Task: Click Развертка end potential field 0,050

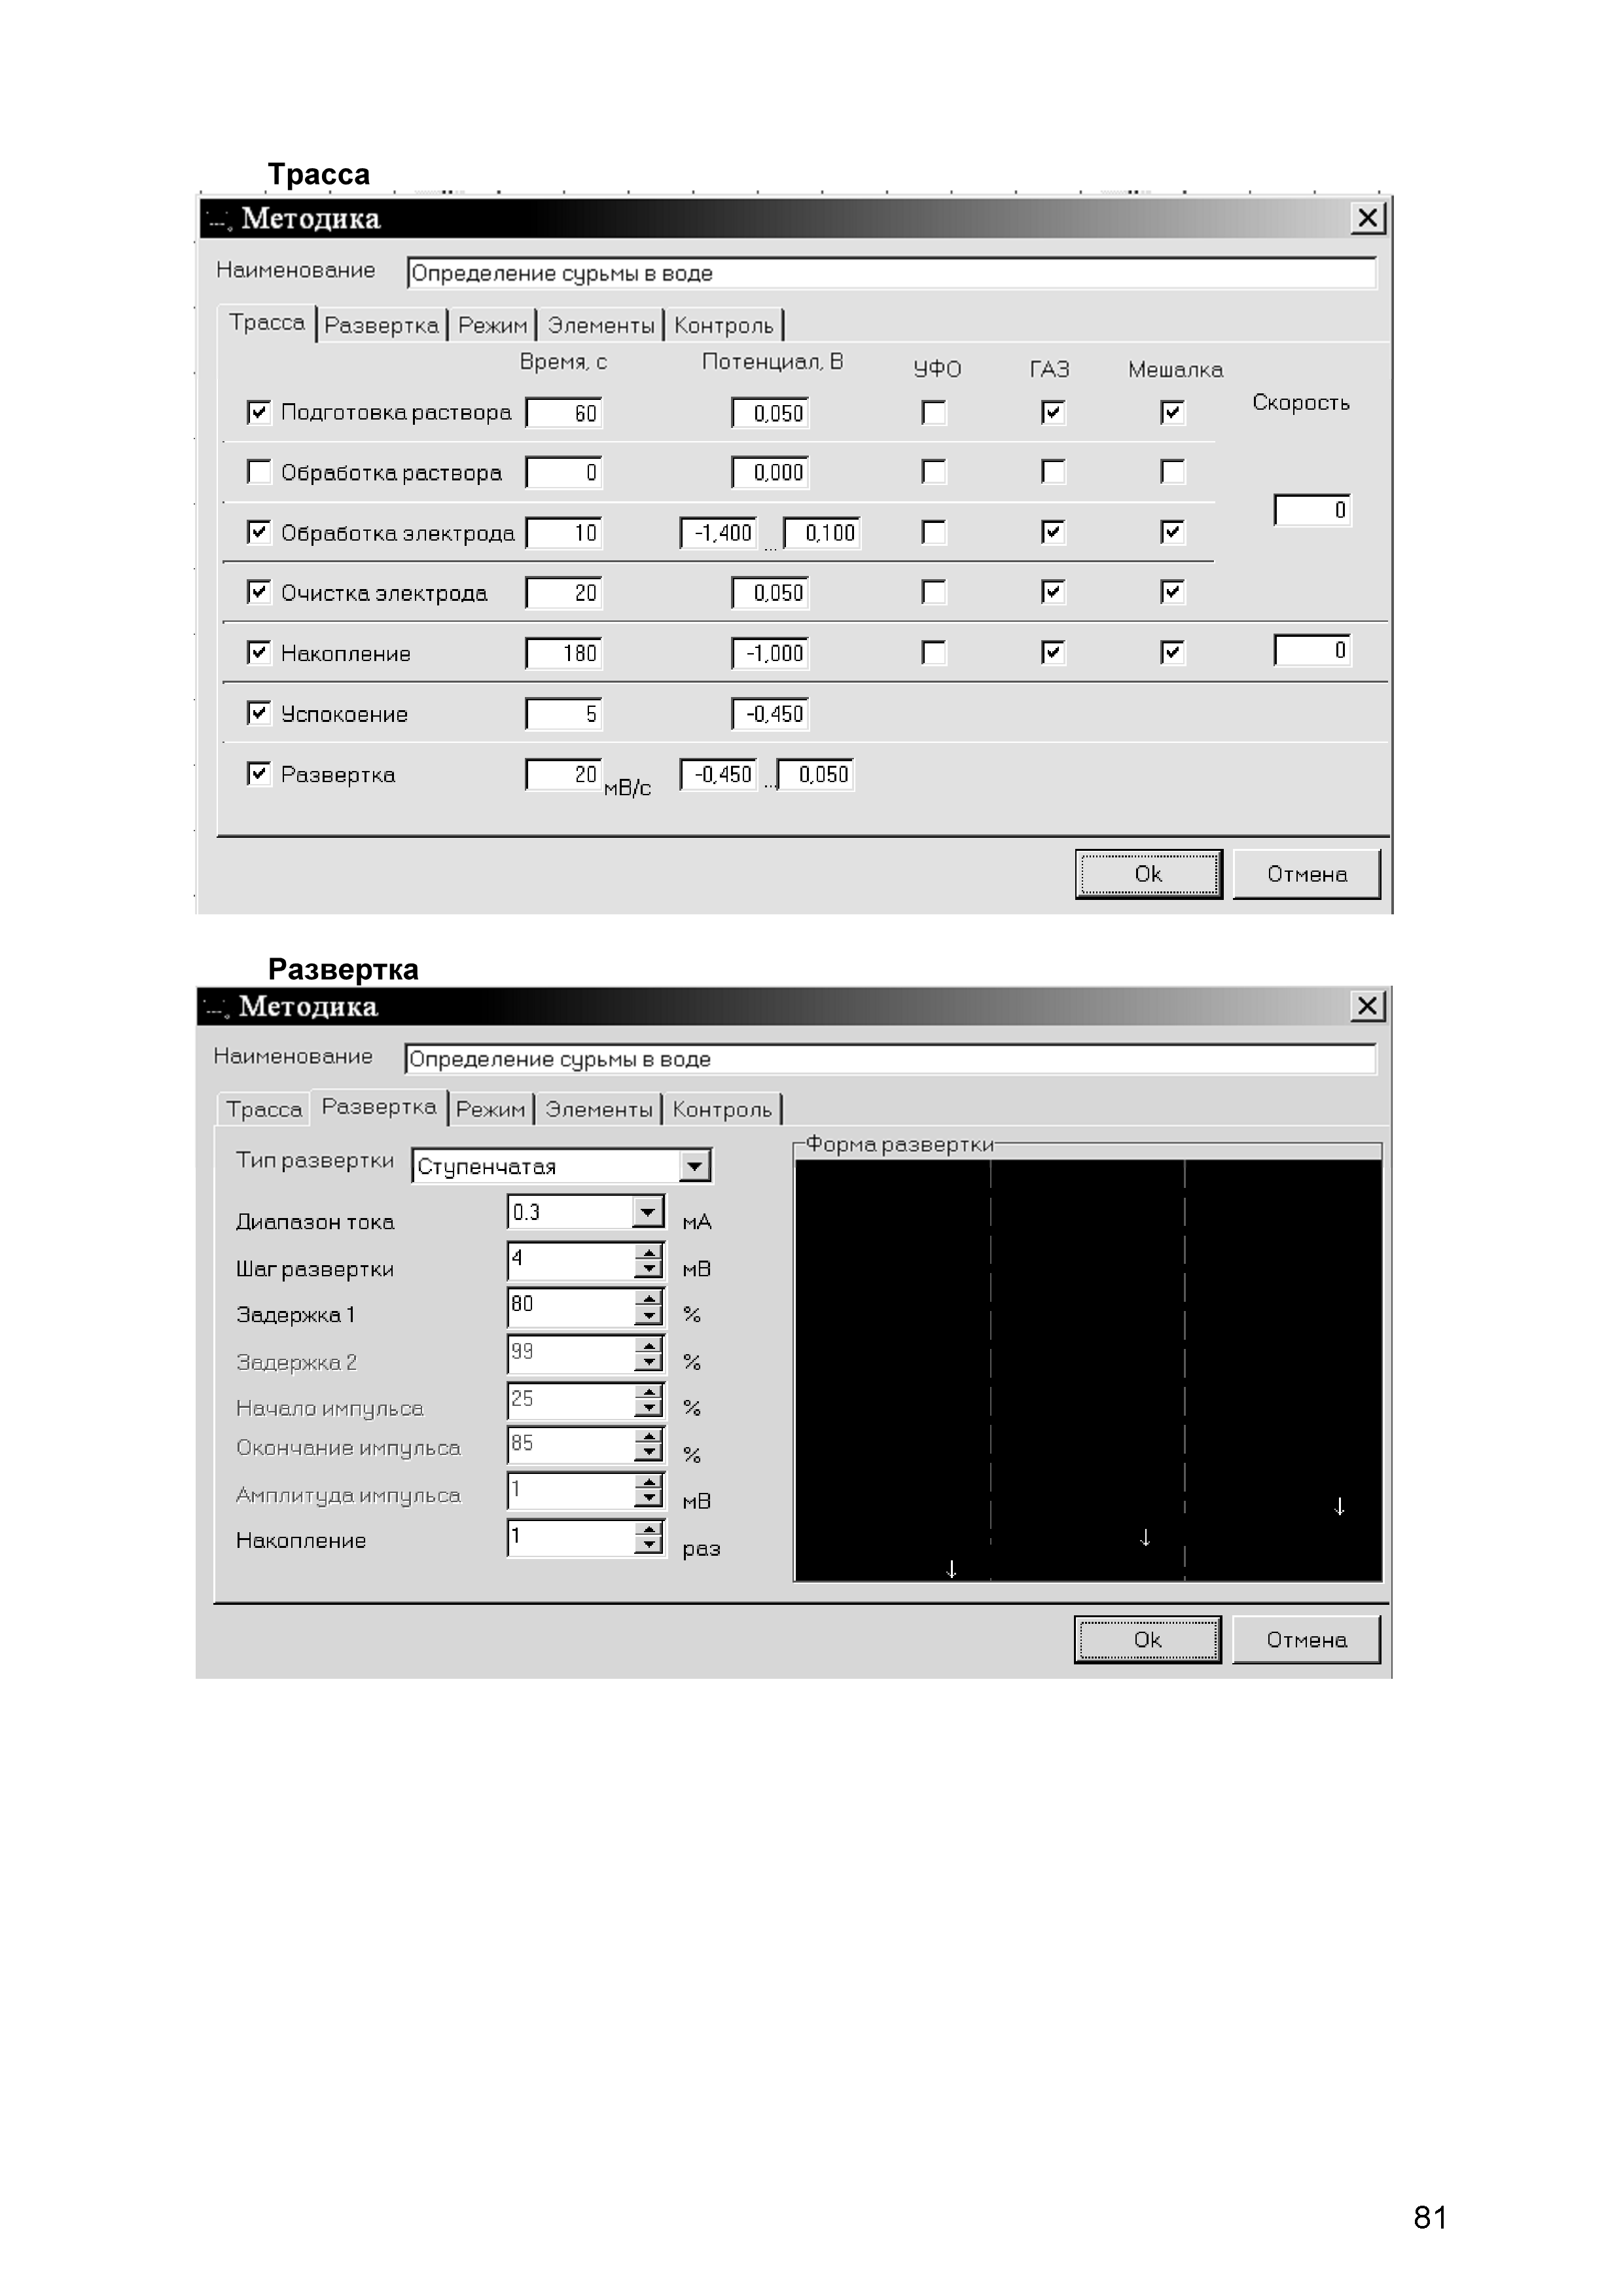Action: [x=816, y=774]
